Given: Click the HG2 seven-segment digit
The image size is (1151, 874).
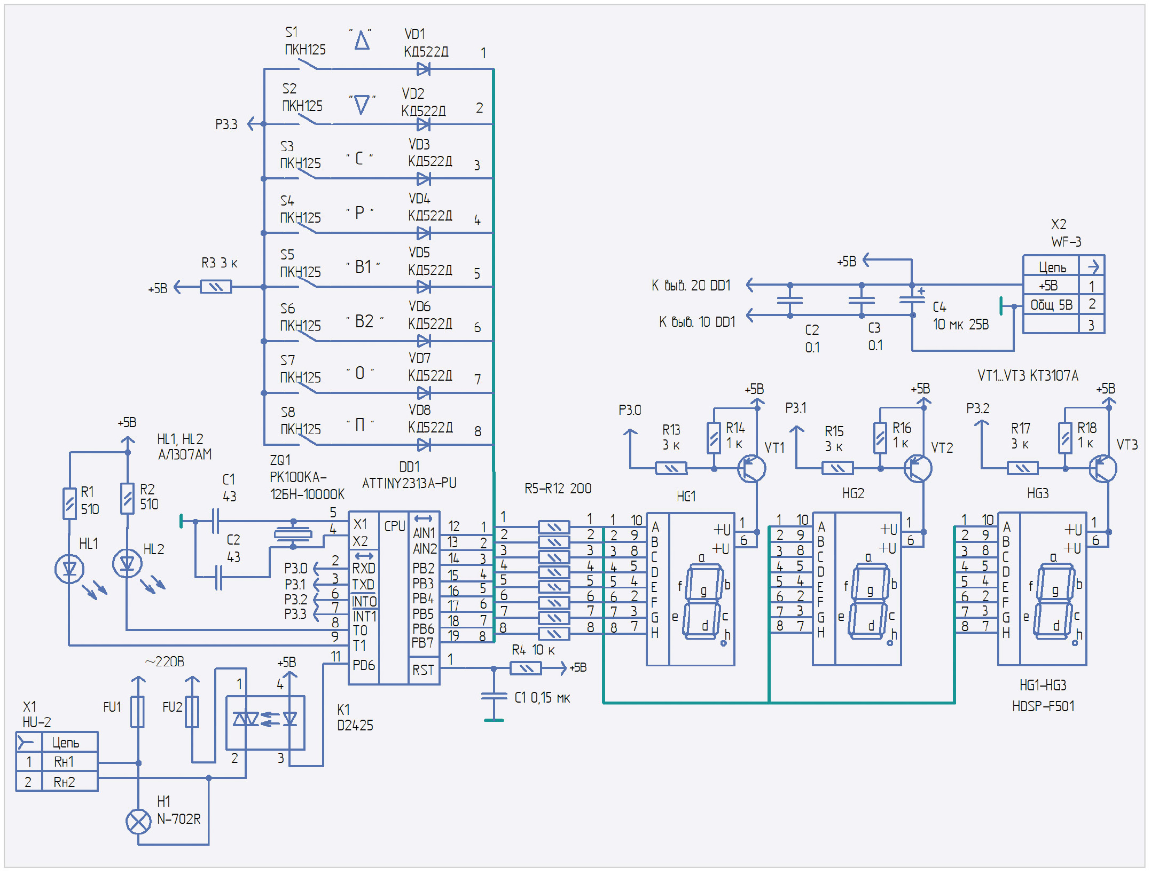Looking at the screenshot, I should coord(870,601).
